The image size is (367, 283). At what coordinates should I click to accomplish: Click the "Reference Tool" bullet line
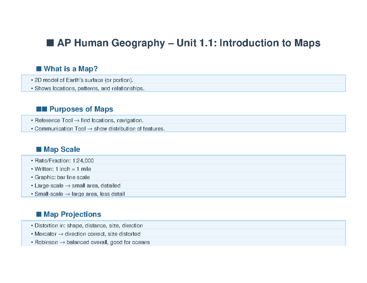[89, 120]
